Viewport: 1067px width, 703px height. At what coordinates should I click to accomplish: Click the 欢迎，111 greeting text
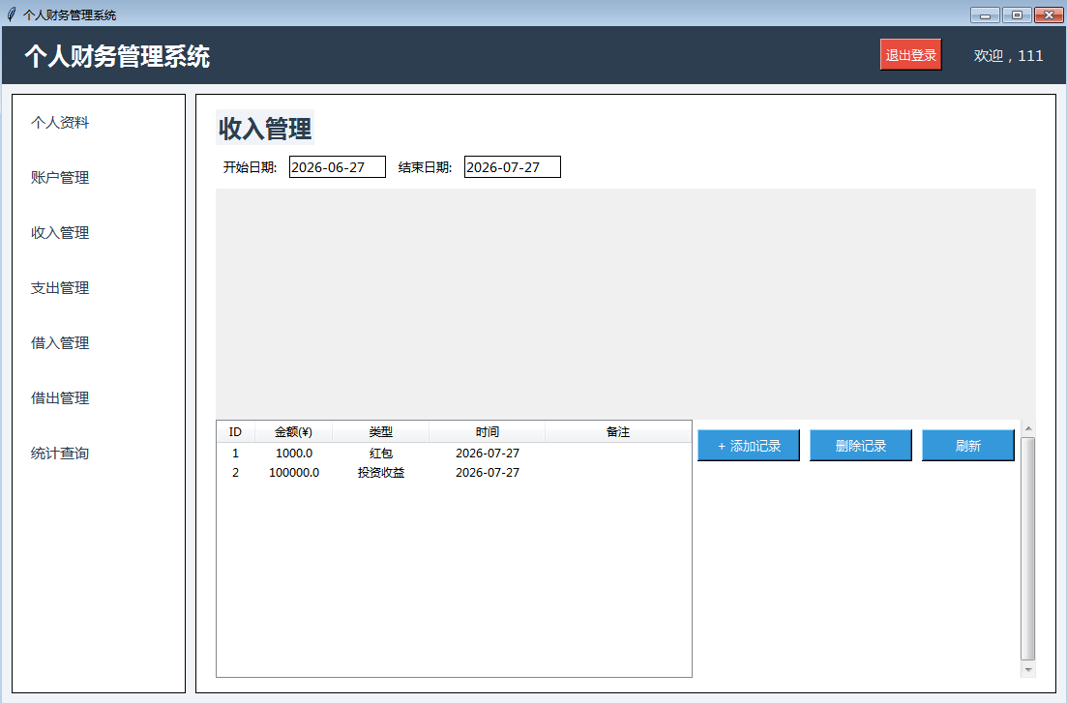1008,56
